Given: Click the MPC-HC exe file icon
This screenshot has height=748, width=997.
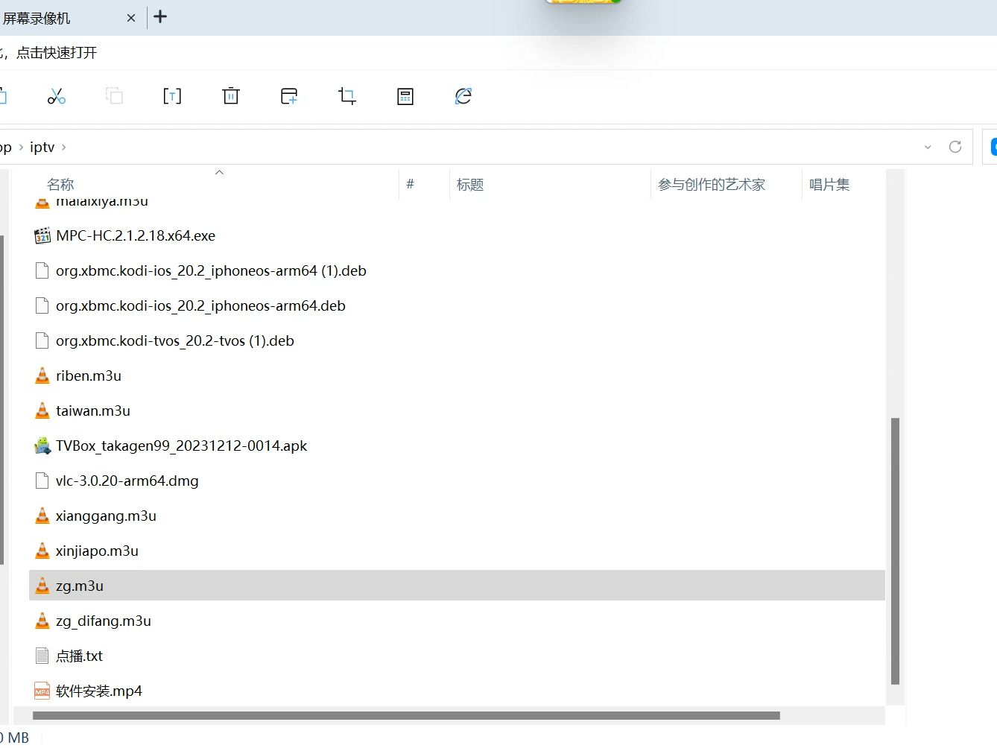Looking at the screenshot, I should click(x=42, y=235).
